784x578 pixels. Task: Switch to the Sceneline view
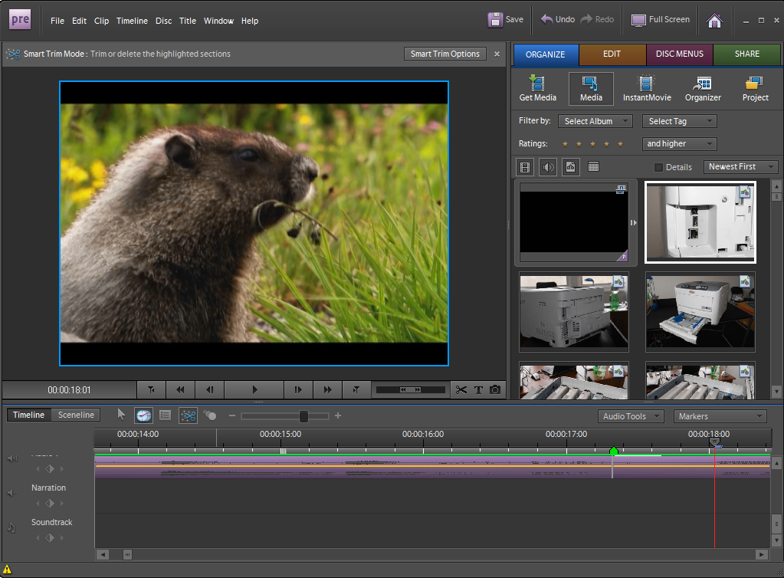76,415
